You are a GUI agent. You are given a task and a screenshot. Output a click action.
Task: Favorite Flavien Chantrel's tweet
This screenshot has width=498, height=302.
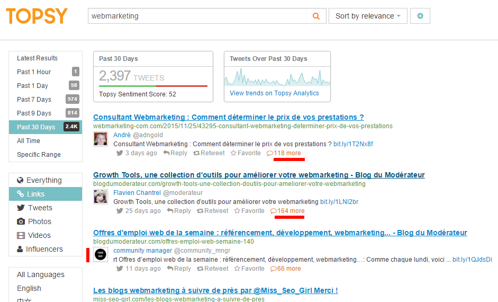click(250, 211)
